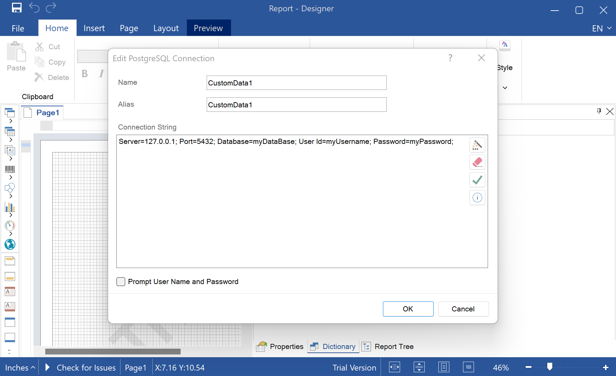
Task: Open connection info icon
Action: (477, 198)
